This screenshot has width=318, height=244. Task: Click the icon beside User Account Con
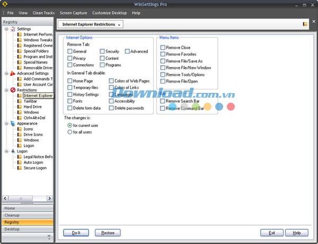tap(20, 85)
